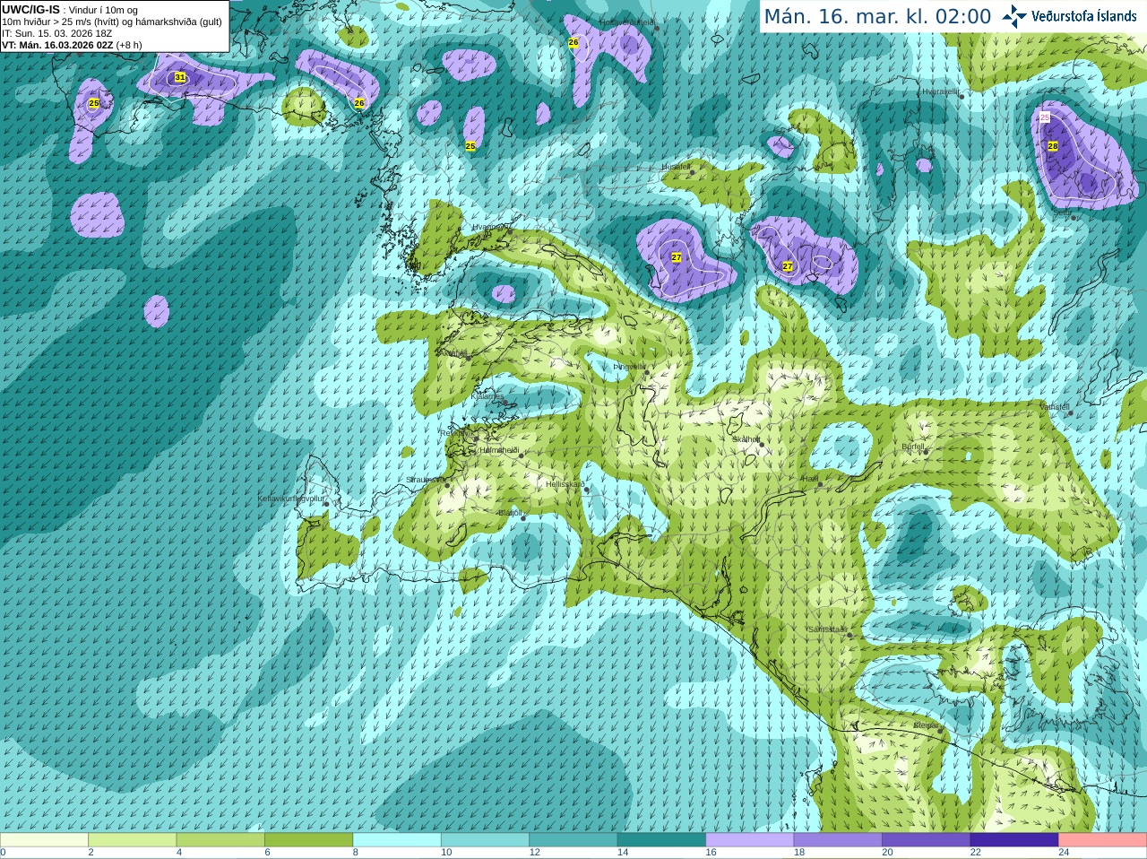Click the 8–10 m/s light cyan legend swatch
The image size is (1147, 859).
397,840
